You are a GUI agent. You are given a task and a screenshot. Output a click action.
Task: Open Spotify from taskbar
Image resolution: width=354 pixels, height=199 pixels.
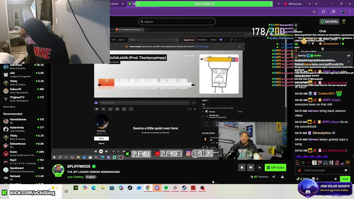coord(166,188)
